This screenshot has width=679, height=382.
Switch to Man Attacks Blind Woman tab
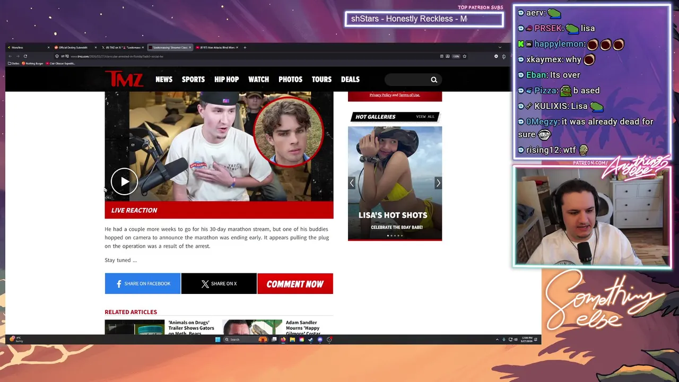point(216,47)
